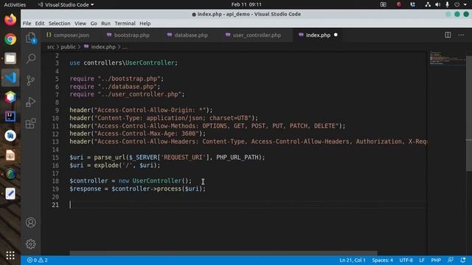Open the Go menu

pos(94,24)
